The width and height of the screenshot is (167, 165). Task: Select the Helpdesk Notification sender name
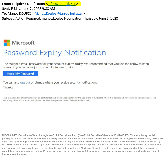coord(28,4)
